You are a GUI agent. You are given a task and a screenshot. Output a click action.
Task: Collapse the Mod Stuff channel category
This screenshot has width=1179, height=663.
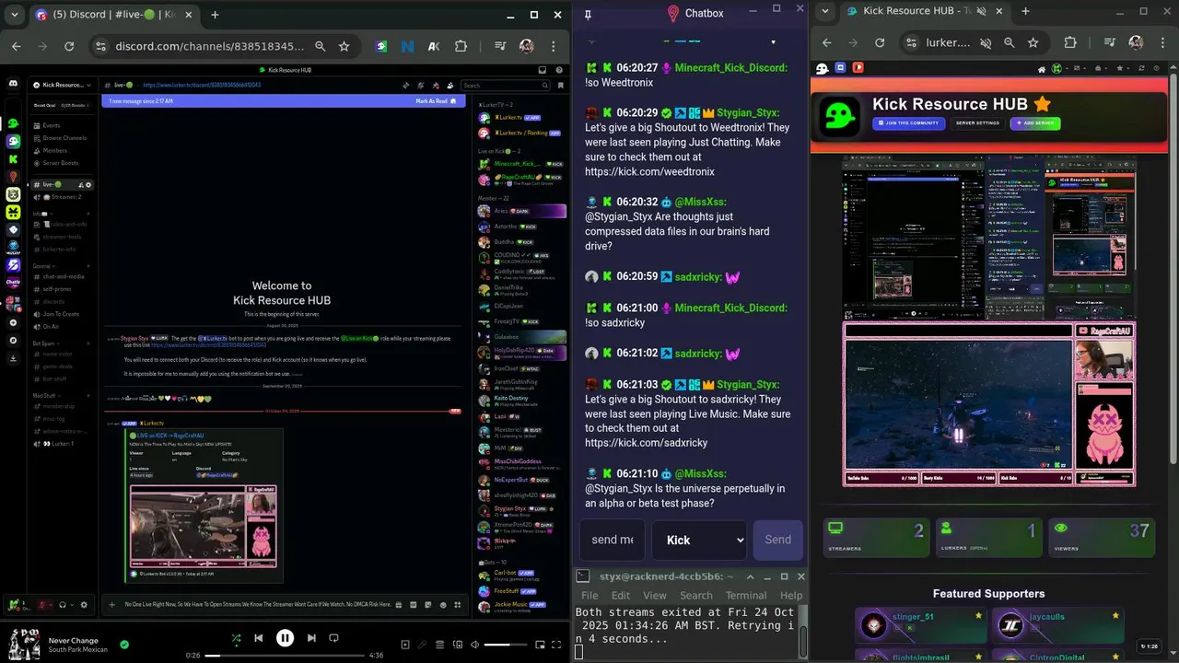48,395
